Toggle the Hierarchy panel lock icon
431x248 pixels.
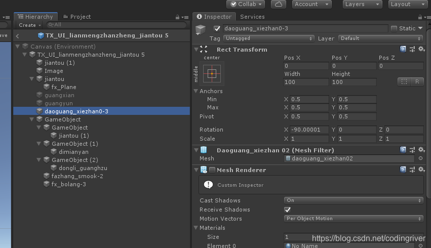[177, 17]
